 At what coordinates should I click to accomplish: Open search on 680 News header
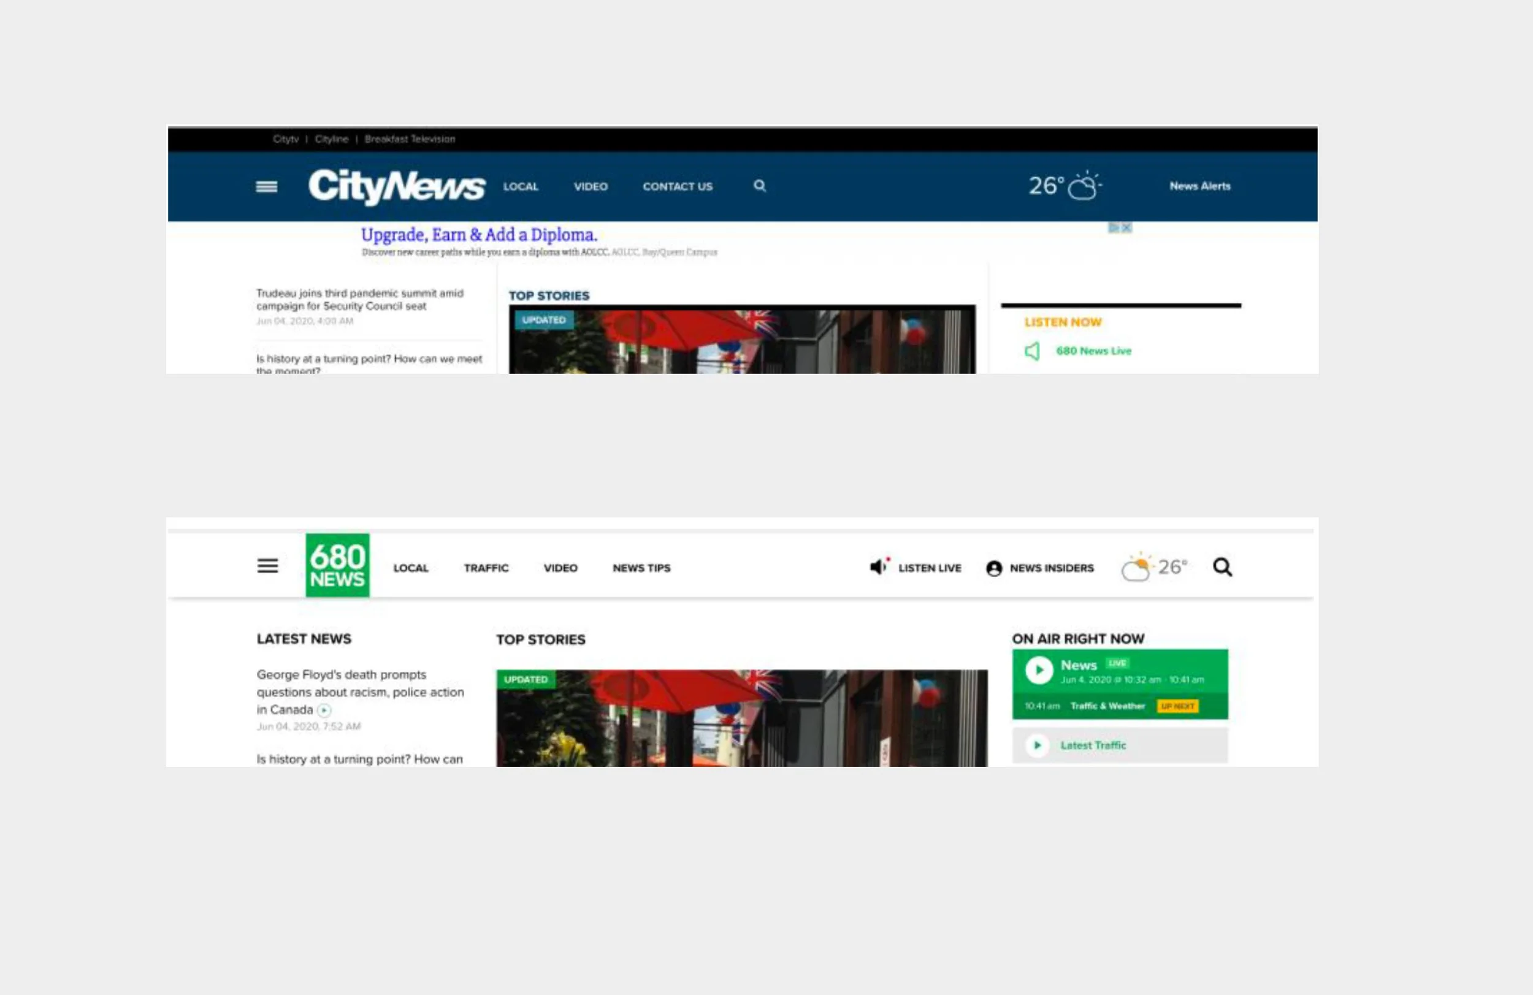(1222, 567)
